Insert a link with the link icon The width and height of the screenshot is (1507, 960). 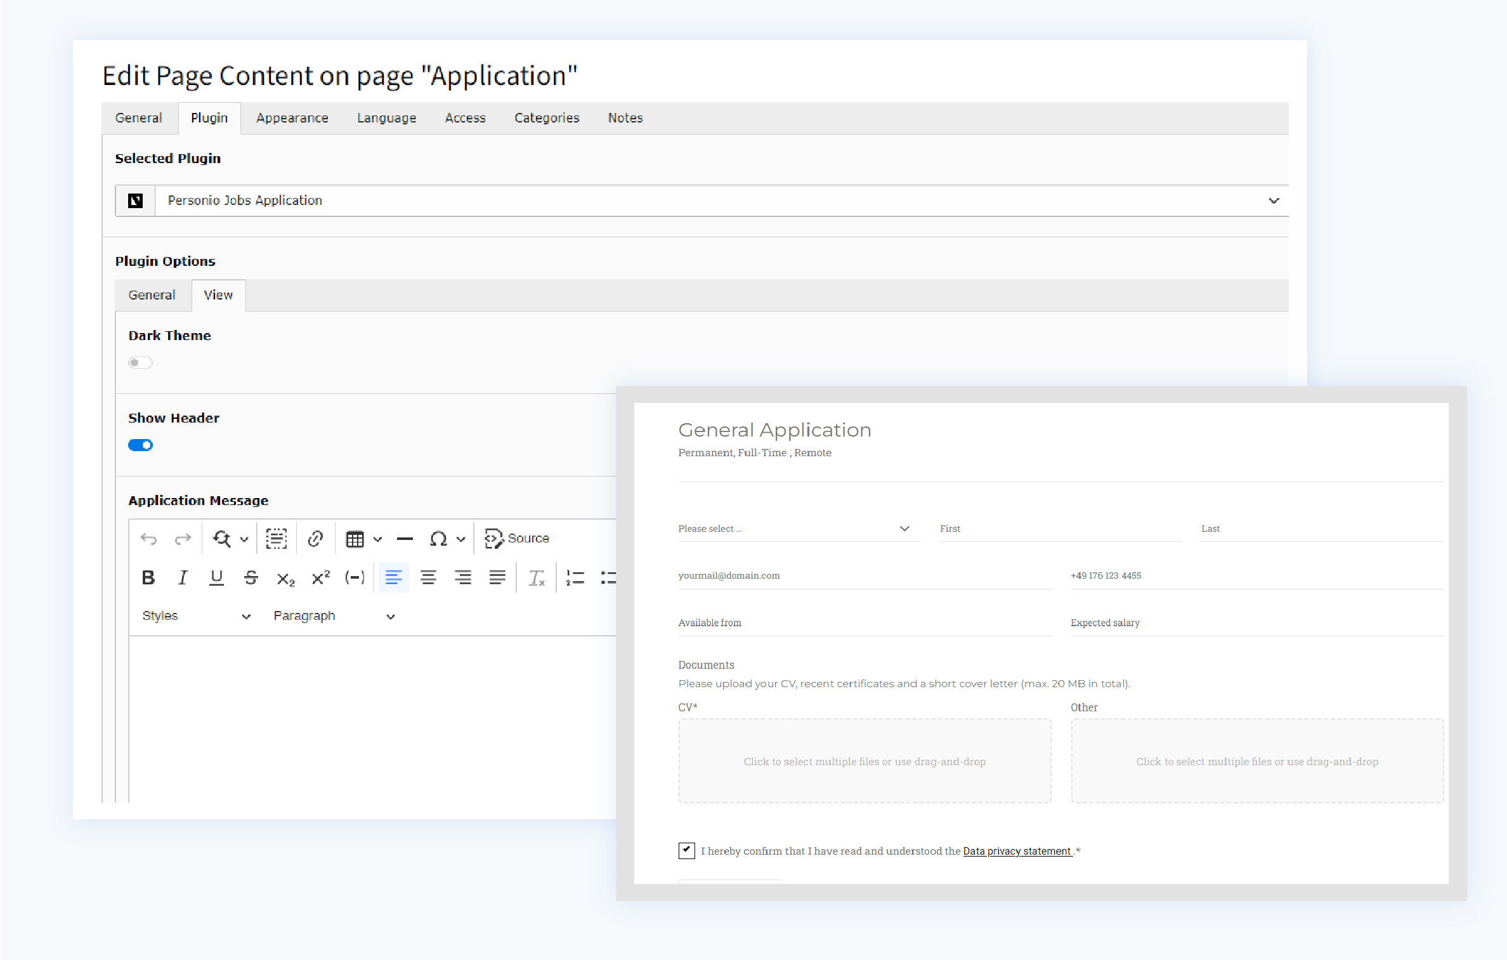pyautogui.click(x=315, y=539)
